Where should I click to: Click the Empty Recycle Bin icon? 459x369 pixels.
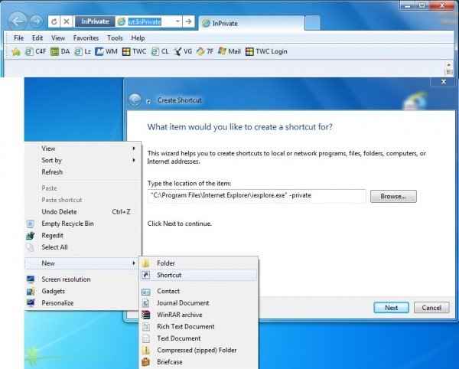pyautogui.click(x=30, y=224)
